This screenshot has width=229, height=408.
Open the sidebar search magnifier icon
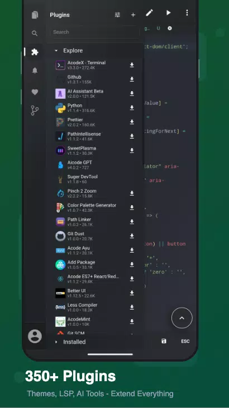pyautogui.click(x=35, y=34)
